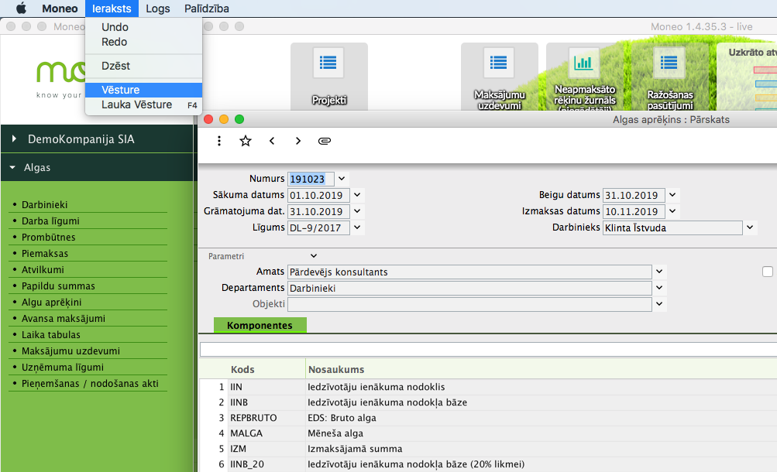
Task: Open Darbinieki in the sidebar
Action: click(45, 204)
